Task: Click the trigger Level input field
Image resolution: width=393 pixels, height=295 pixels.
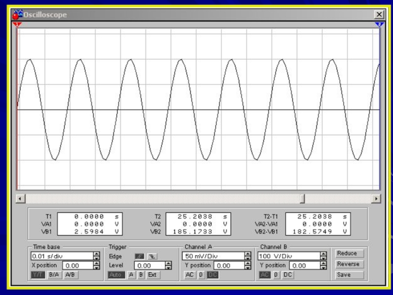Action: tap(148, 265)
